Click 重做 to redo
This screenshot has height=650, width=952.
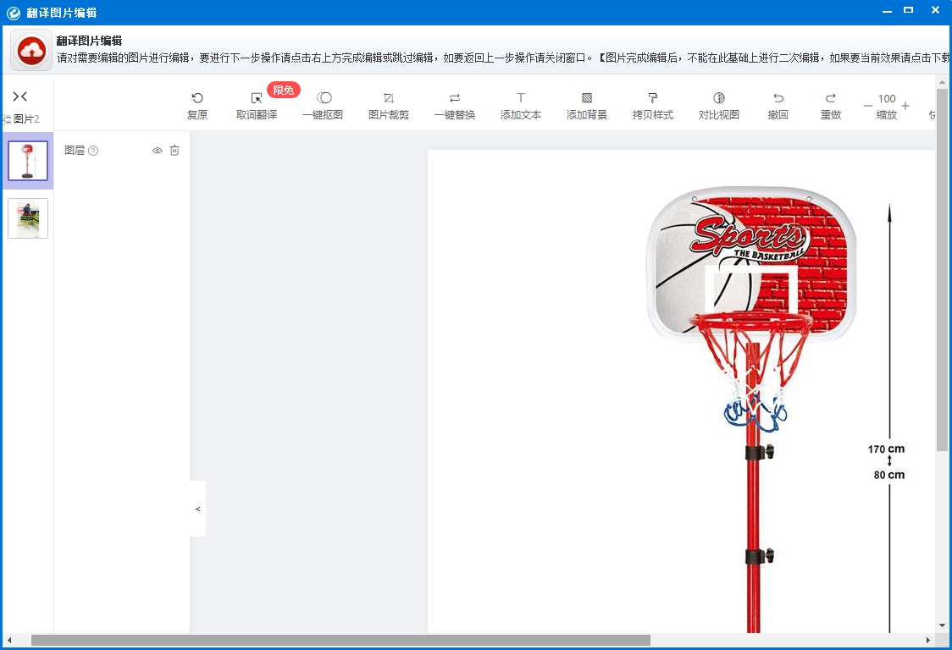[x=831, y=106]
